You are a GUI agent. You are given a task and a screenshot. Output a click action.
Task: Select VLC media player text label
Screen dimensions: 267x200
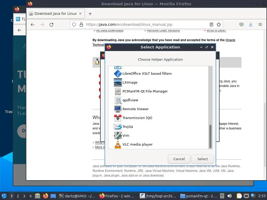click(138, 144)
